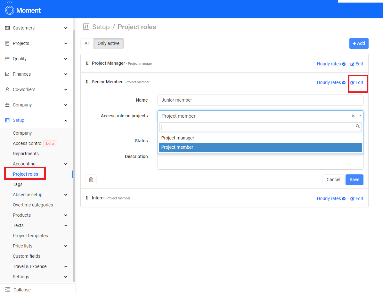Open Project roles in the sidebar
This screenshot has height=293, width=383.
25,174
